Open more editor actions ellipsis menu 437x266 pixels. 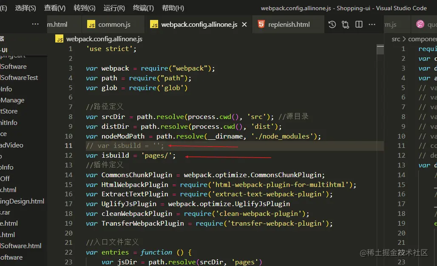point(372,25)
